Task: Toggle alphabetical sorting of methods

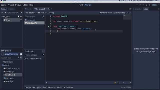Action: pyautogui.click(x=43, y=51)
